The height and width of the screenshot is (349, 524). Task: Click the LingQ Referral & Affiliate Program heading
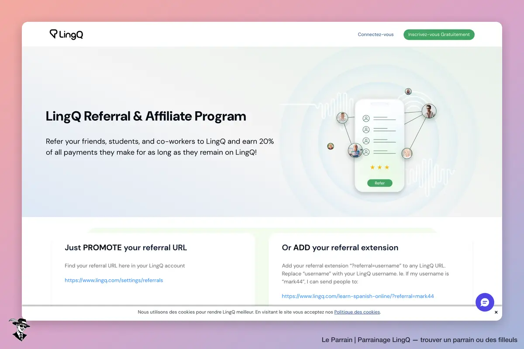click(146, 116)
